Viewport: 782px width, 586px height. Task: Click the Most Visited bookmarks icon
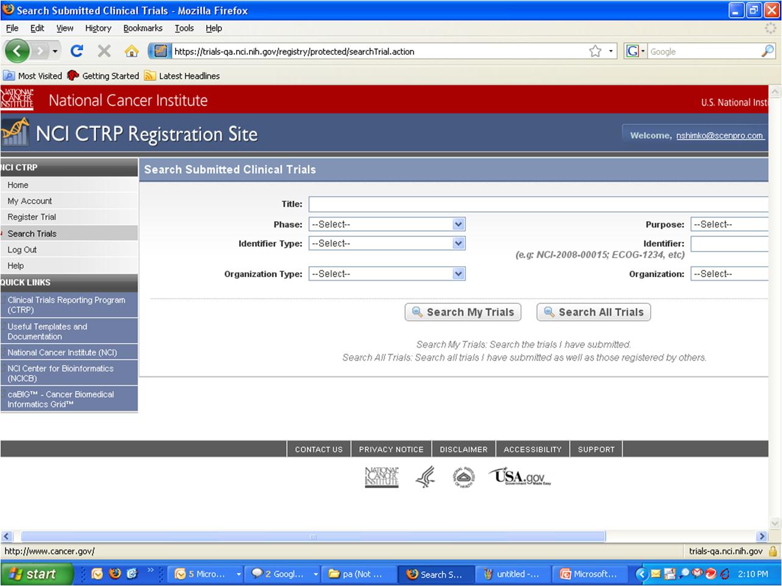point(9,76)
